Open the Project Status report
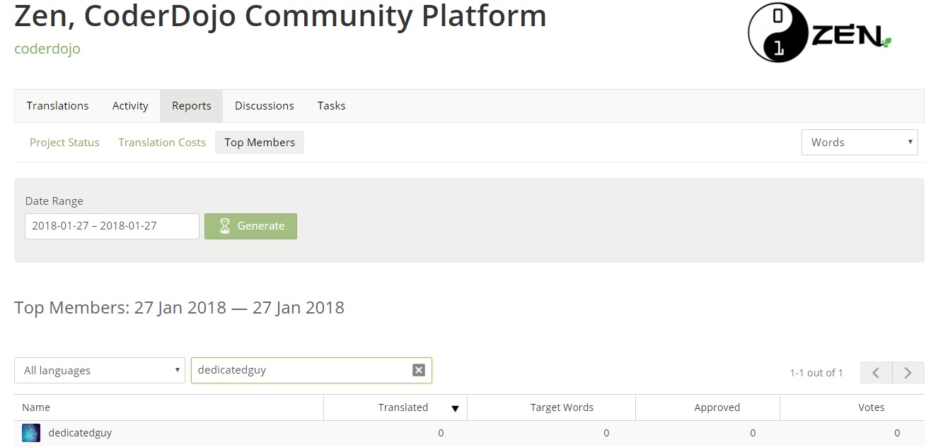943x447 pixels. point(64,142)
